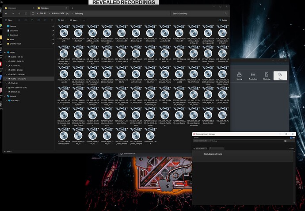Open the See more (three dots) toolbar menu

[x=84, y=20]
